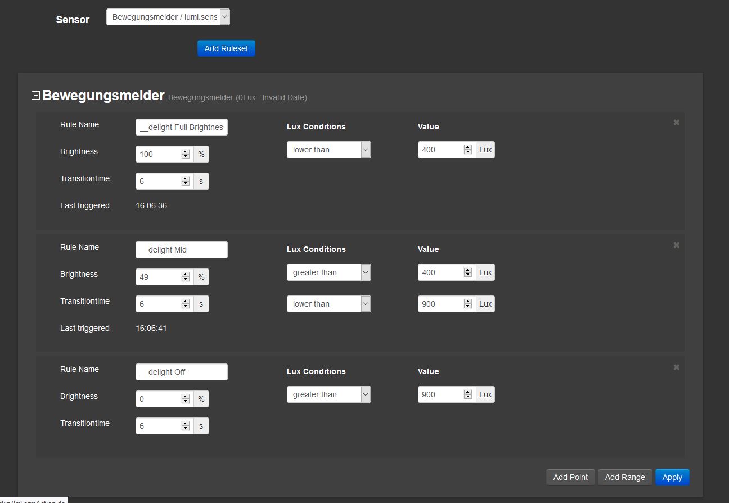Open __delight Mid 'greater than' condition dropdown
729x503 pixels.
(x=328, y=272)
